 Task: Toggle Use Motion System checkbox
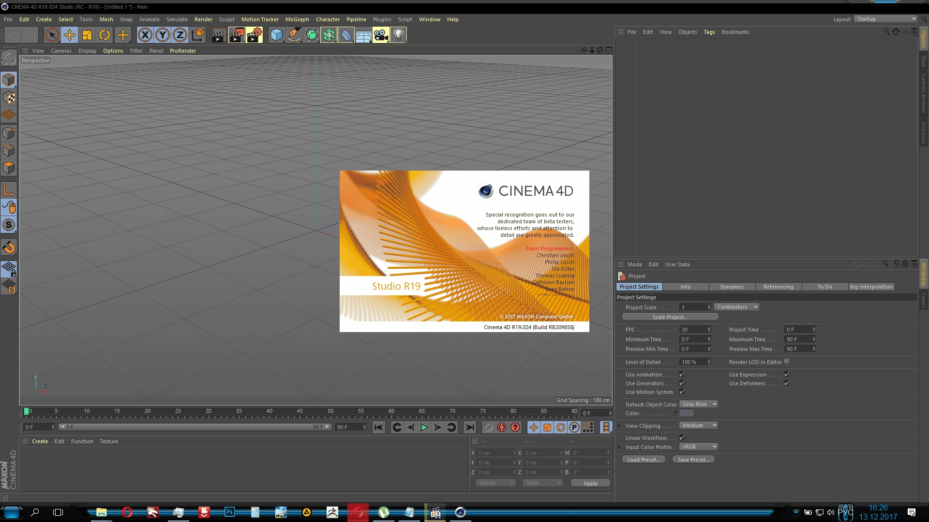point(682,392)
